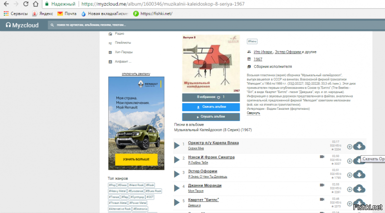Image resolution: width=385 pixels, height=213 pixels.
Task: Play track 1 Оркестр Карела Влаха
Action: pos(177,146)
